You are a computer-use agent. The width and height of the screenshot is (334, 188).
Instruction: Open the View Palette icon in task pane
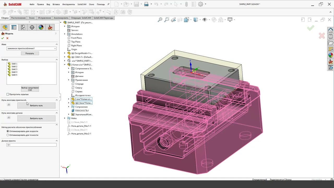pos(331,49)
